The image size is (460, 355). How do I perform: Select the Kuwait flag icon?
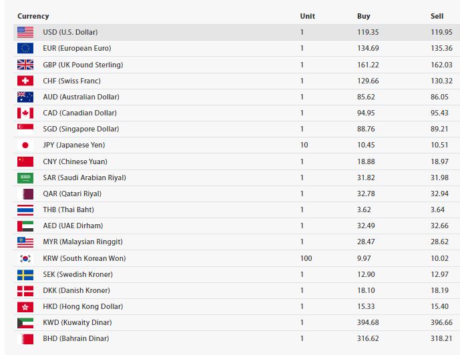click(25, 323)
